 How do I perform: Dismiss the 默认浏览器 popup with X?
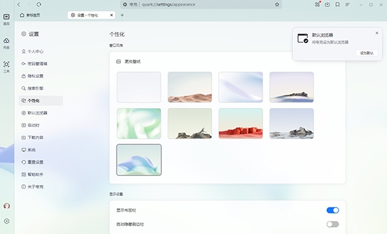tap(377, 33)
